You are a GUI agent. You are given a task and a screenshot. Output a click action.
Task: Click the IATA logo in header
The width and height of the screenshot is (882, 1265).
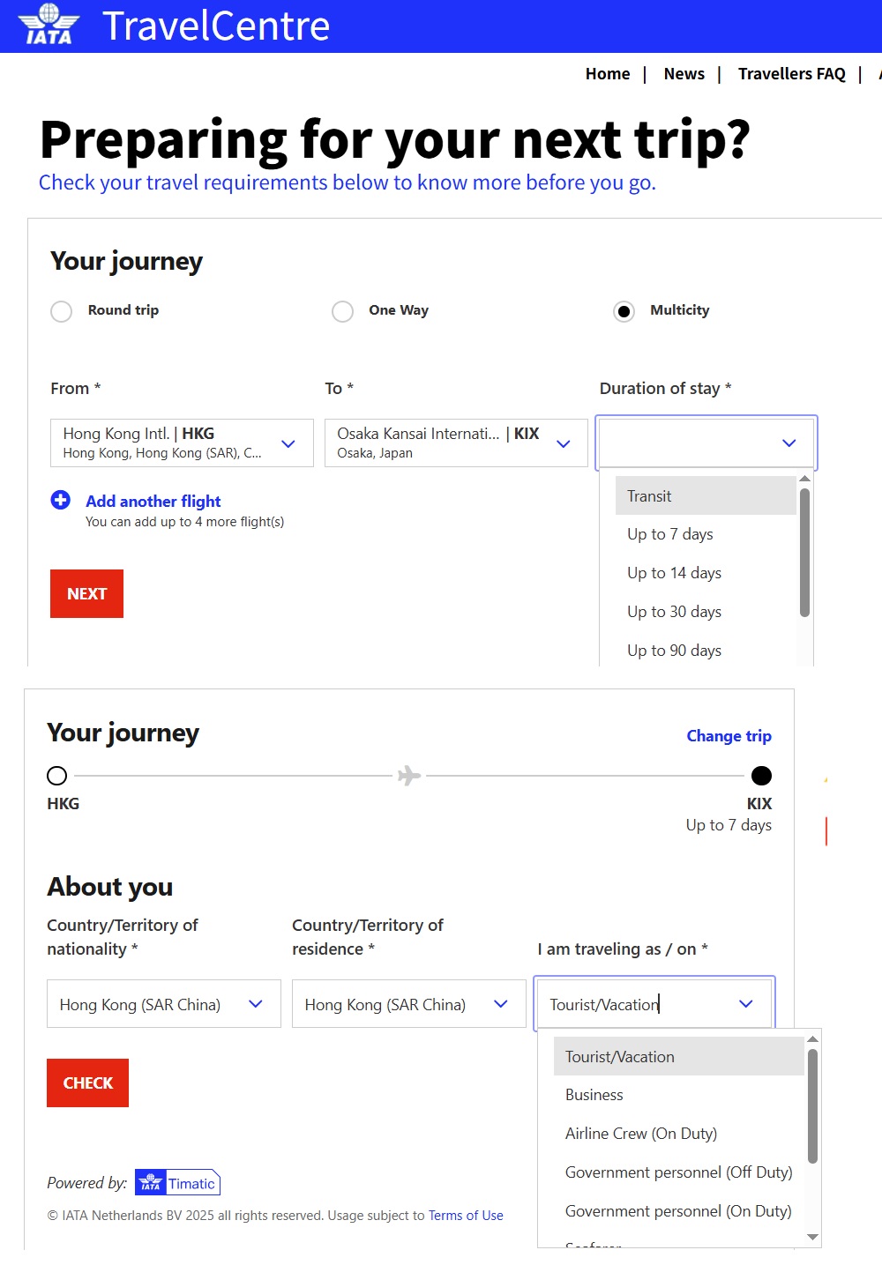(49, 25)
